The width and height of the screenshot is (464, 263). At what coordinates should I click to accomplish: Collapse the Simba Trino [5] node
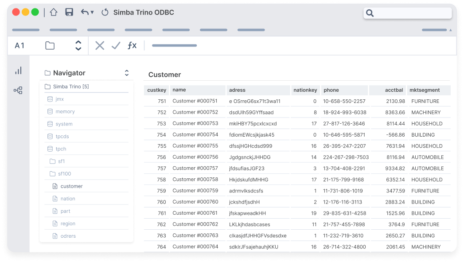(71, 86)
